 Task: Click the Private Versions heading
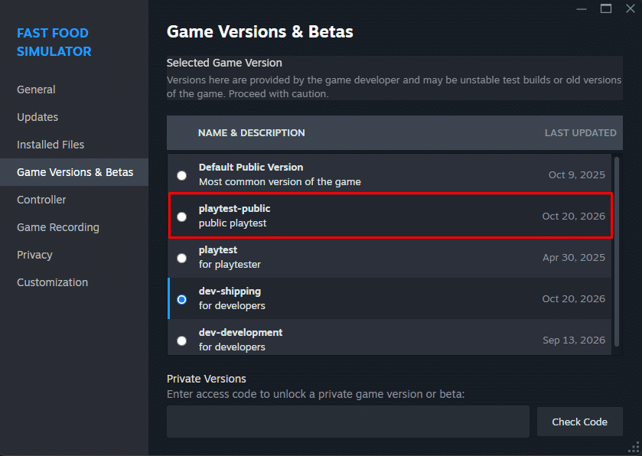[x=207, y=379]
